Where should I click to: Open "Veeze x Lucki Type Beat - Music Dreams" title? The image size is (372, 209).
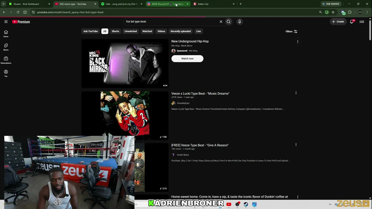tap(200, 93)
